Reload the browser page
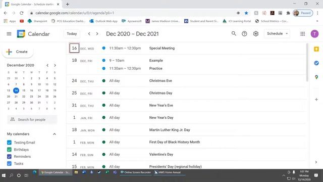Image resolution: width=323 pixels, height=182 pixels. pyautogui.click(x=21, y=13)
